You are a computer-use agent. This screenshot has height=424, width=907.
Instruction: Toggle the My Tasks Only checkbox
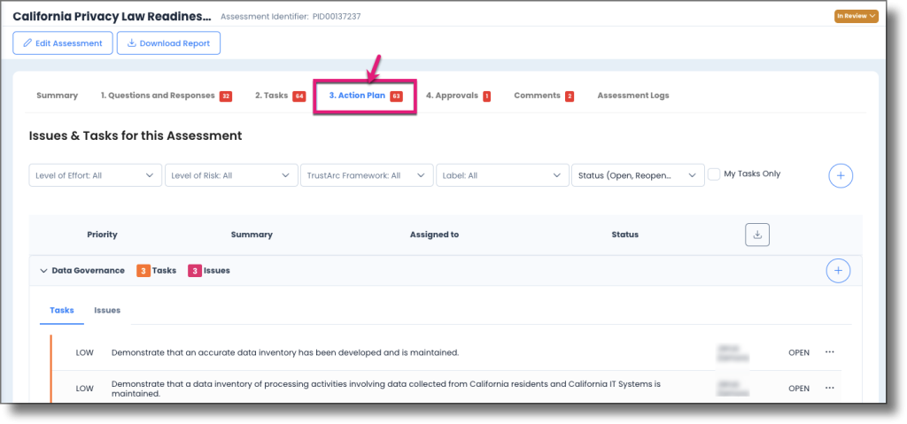[714, 175]
